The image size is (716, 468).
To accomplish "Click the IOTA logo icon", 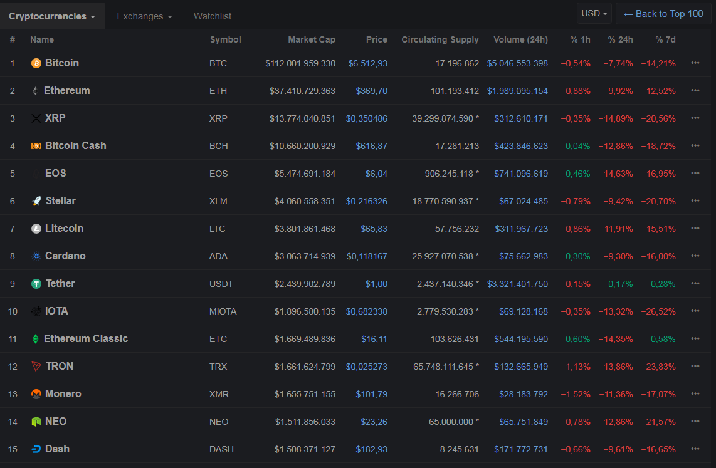I will tap(36, 311).
